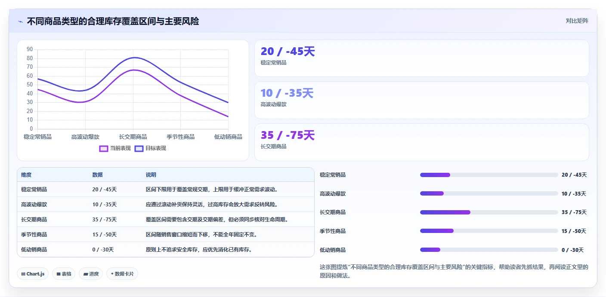Click the purple 当前表现 legend swatch
Screen dimensions: 606x297
click(x=104, y=148)
